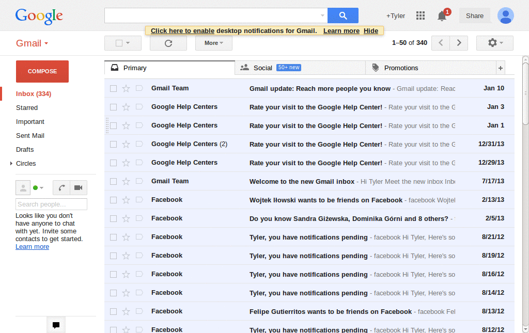529x333 pixels.
Task: Select the Gmail update email checkbox
Action: pos(113,88)
